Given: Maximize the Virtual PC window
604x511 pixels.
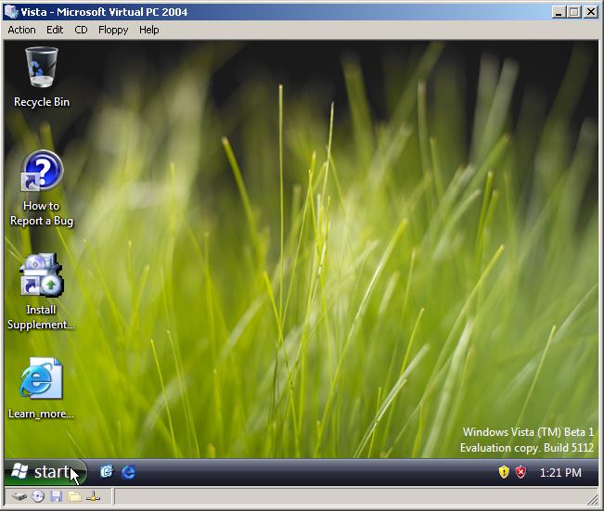Looking at the screenshot, I should (x=574, y=12).
